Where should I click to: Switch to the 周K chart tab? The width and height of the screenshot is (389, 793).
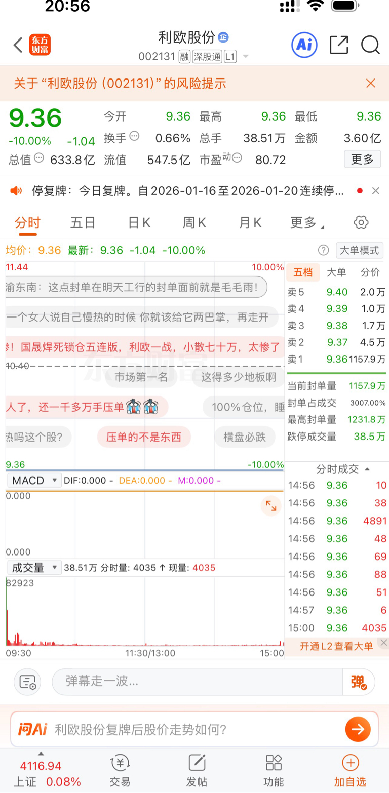tap(194, 223)
